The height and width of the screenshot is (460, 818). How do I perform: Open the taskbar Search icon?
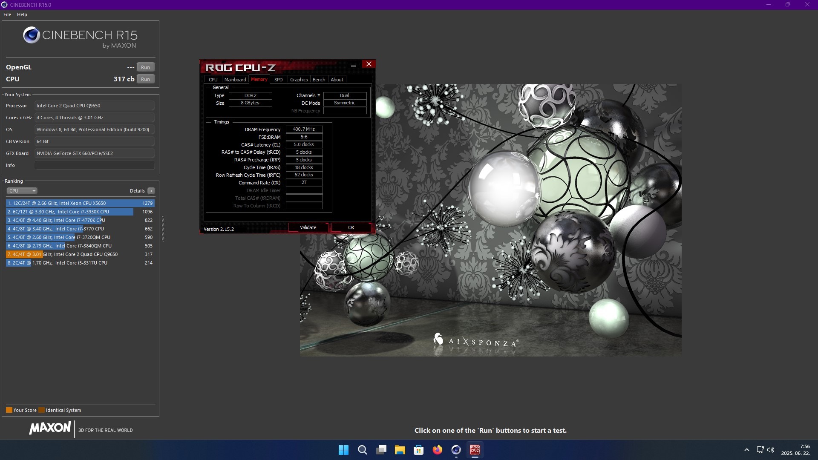[362, 450]
